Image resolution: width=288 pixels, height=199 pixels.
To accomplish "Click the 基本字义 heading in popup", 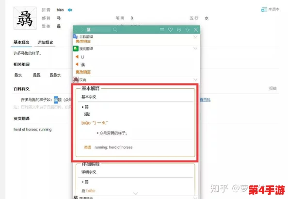I will [x=89, y=97].
